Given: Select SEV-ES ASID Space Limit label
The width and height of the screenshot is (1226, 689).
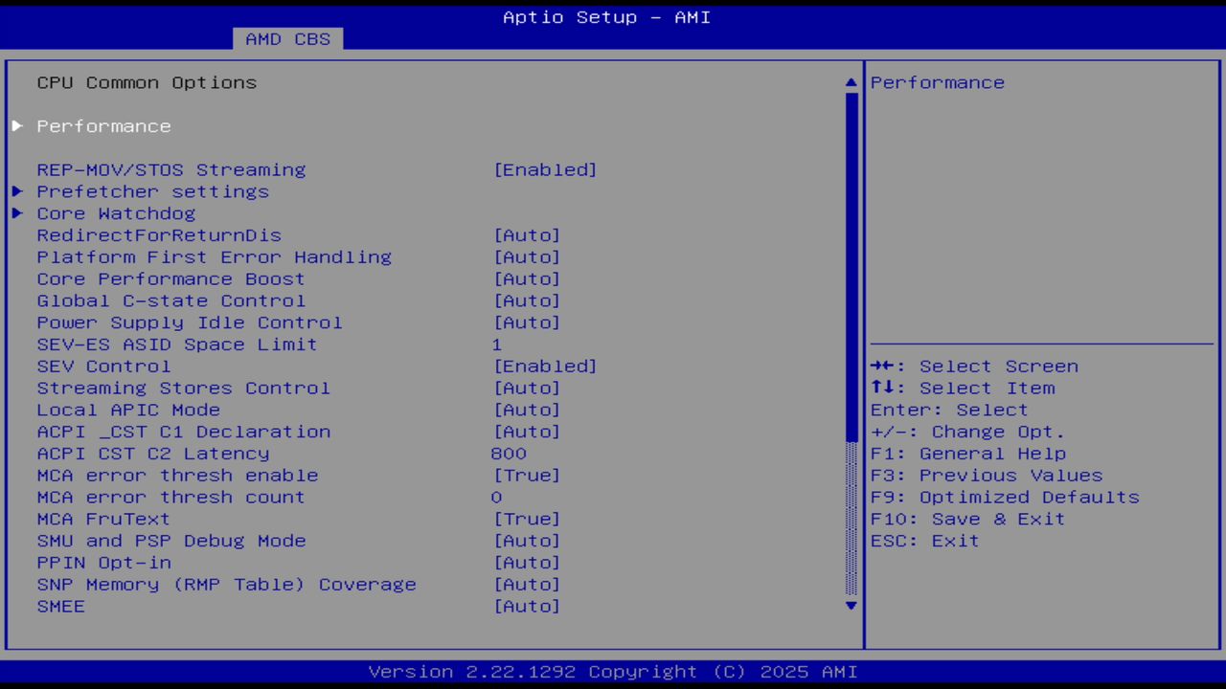Looking at the screenshot, I should [x=177, y=344].
